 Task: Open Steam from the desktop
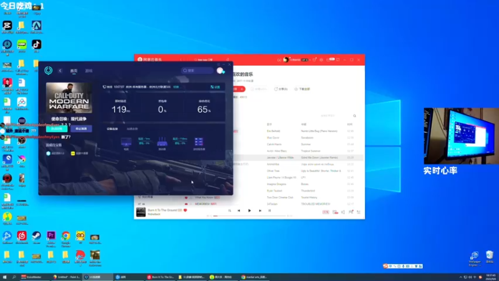(x=36, y=236)
